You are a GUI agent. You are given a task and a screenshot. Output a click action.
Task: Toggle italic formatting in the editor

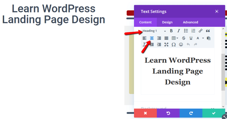tap(179, 31)
